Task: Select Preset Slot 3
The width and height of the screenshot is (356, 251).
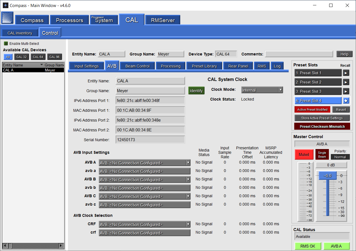Action: (318, 91)
